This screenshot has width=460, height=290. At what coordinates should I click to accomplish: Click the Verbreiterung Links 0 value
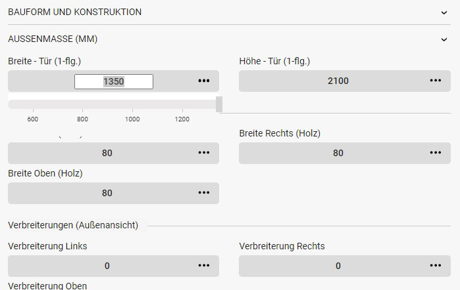107,266
